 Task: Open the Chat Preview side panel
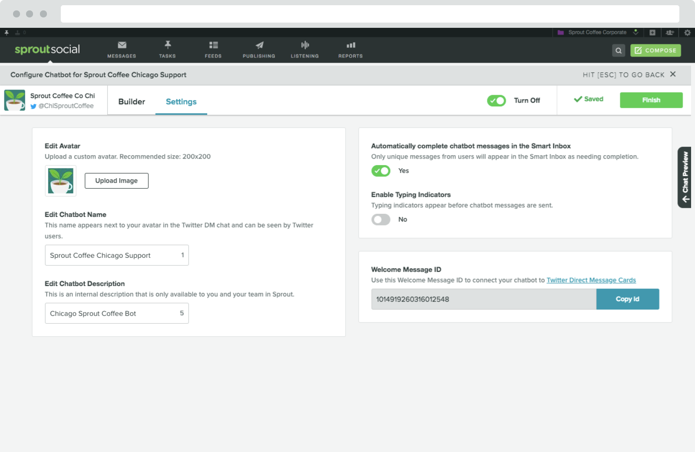[x=685, y=177]
